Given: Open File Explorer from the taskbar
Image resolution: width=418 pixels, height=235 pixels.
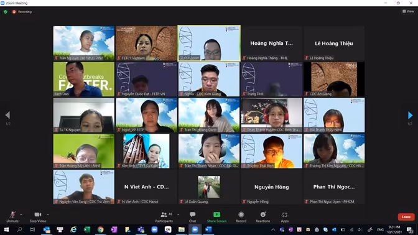Looking at the screenshot, I should 181,229.
